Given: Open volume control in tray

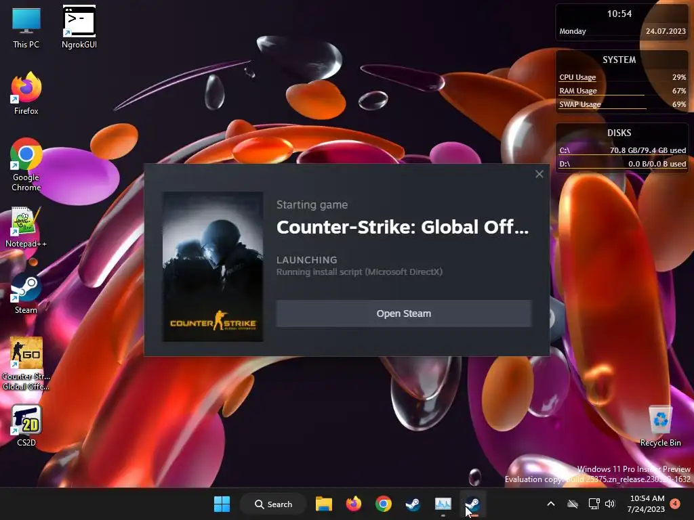Looking at the screenshot, I should (610, 504).
